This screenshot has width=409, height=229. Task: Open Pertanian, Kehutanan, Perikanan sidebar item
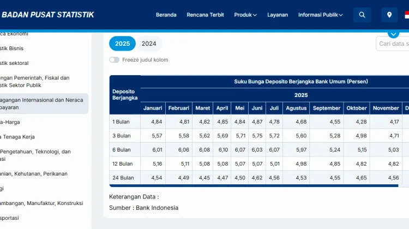34,174
